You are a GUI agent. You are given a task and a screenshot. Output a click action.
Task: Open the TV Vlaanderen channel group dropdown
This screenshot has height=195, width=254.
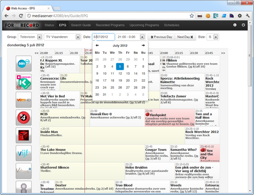(63, 37)
